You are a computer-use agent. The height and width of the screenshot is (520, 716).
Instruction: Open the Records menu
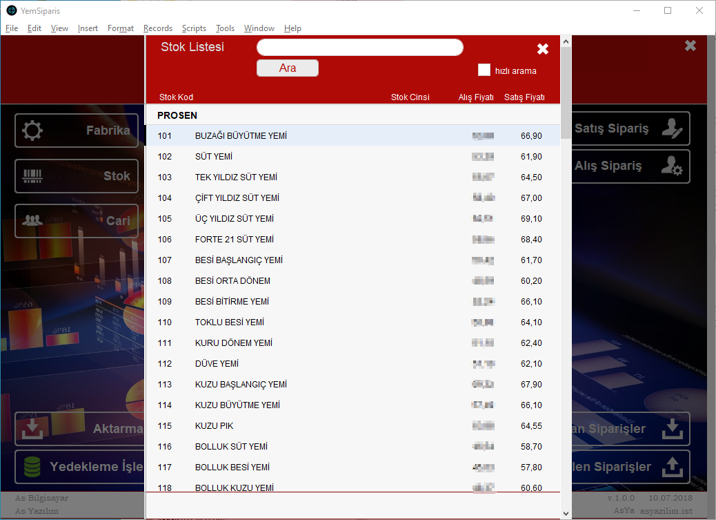[158, 28]
